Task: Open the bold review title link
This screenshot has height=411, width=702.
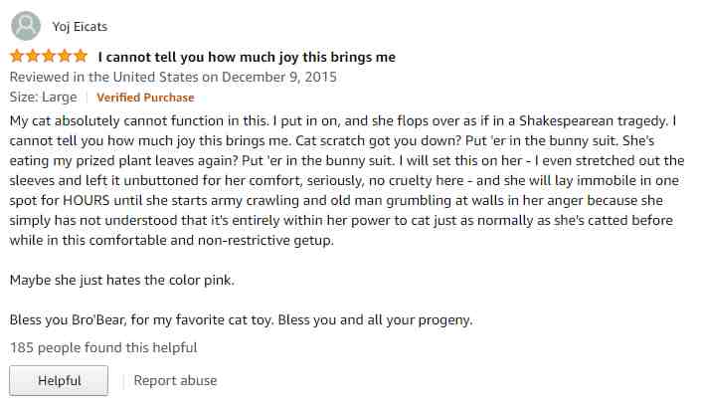Action: point(247,58)
